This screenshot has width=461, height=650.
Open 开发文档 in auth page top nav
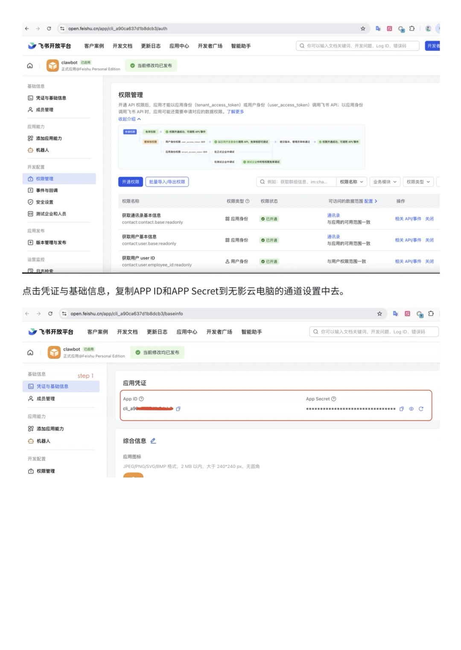coord(123,46)
